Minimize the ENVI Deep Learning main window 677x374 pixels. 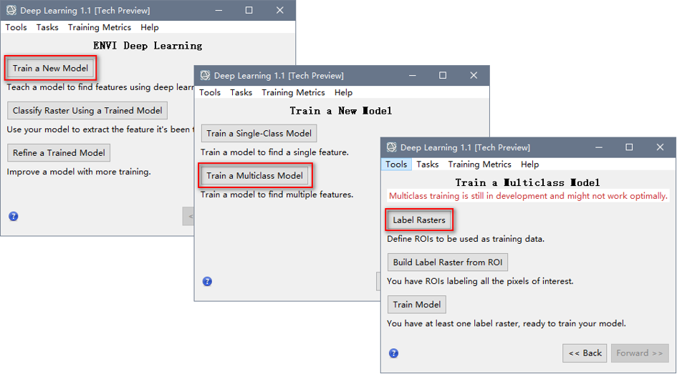[x=219, y=10]
